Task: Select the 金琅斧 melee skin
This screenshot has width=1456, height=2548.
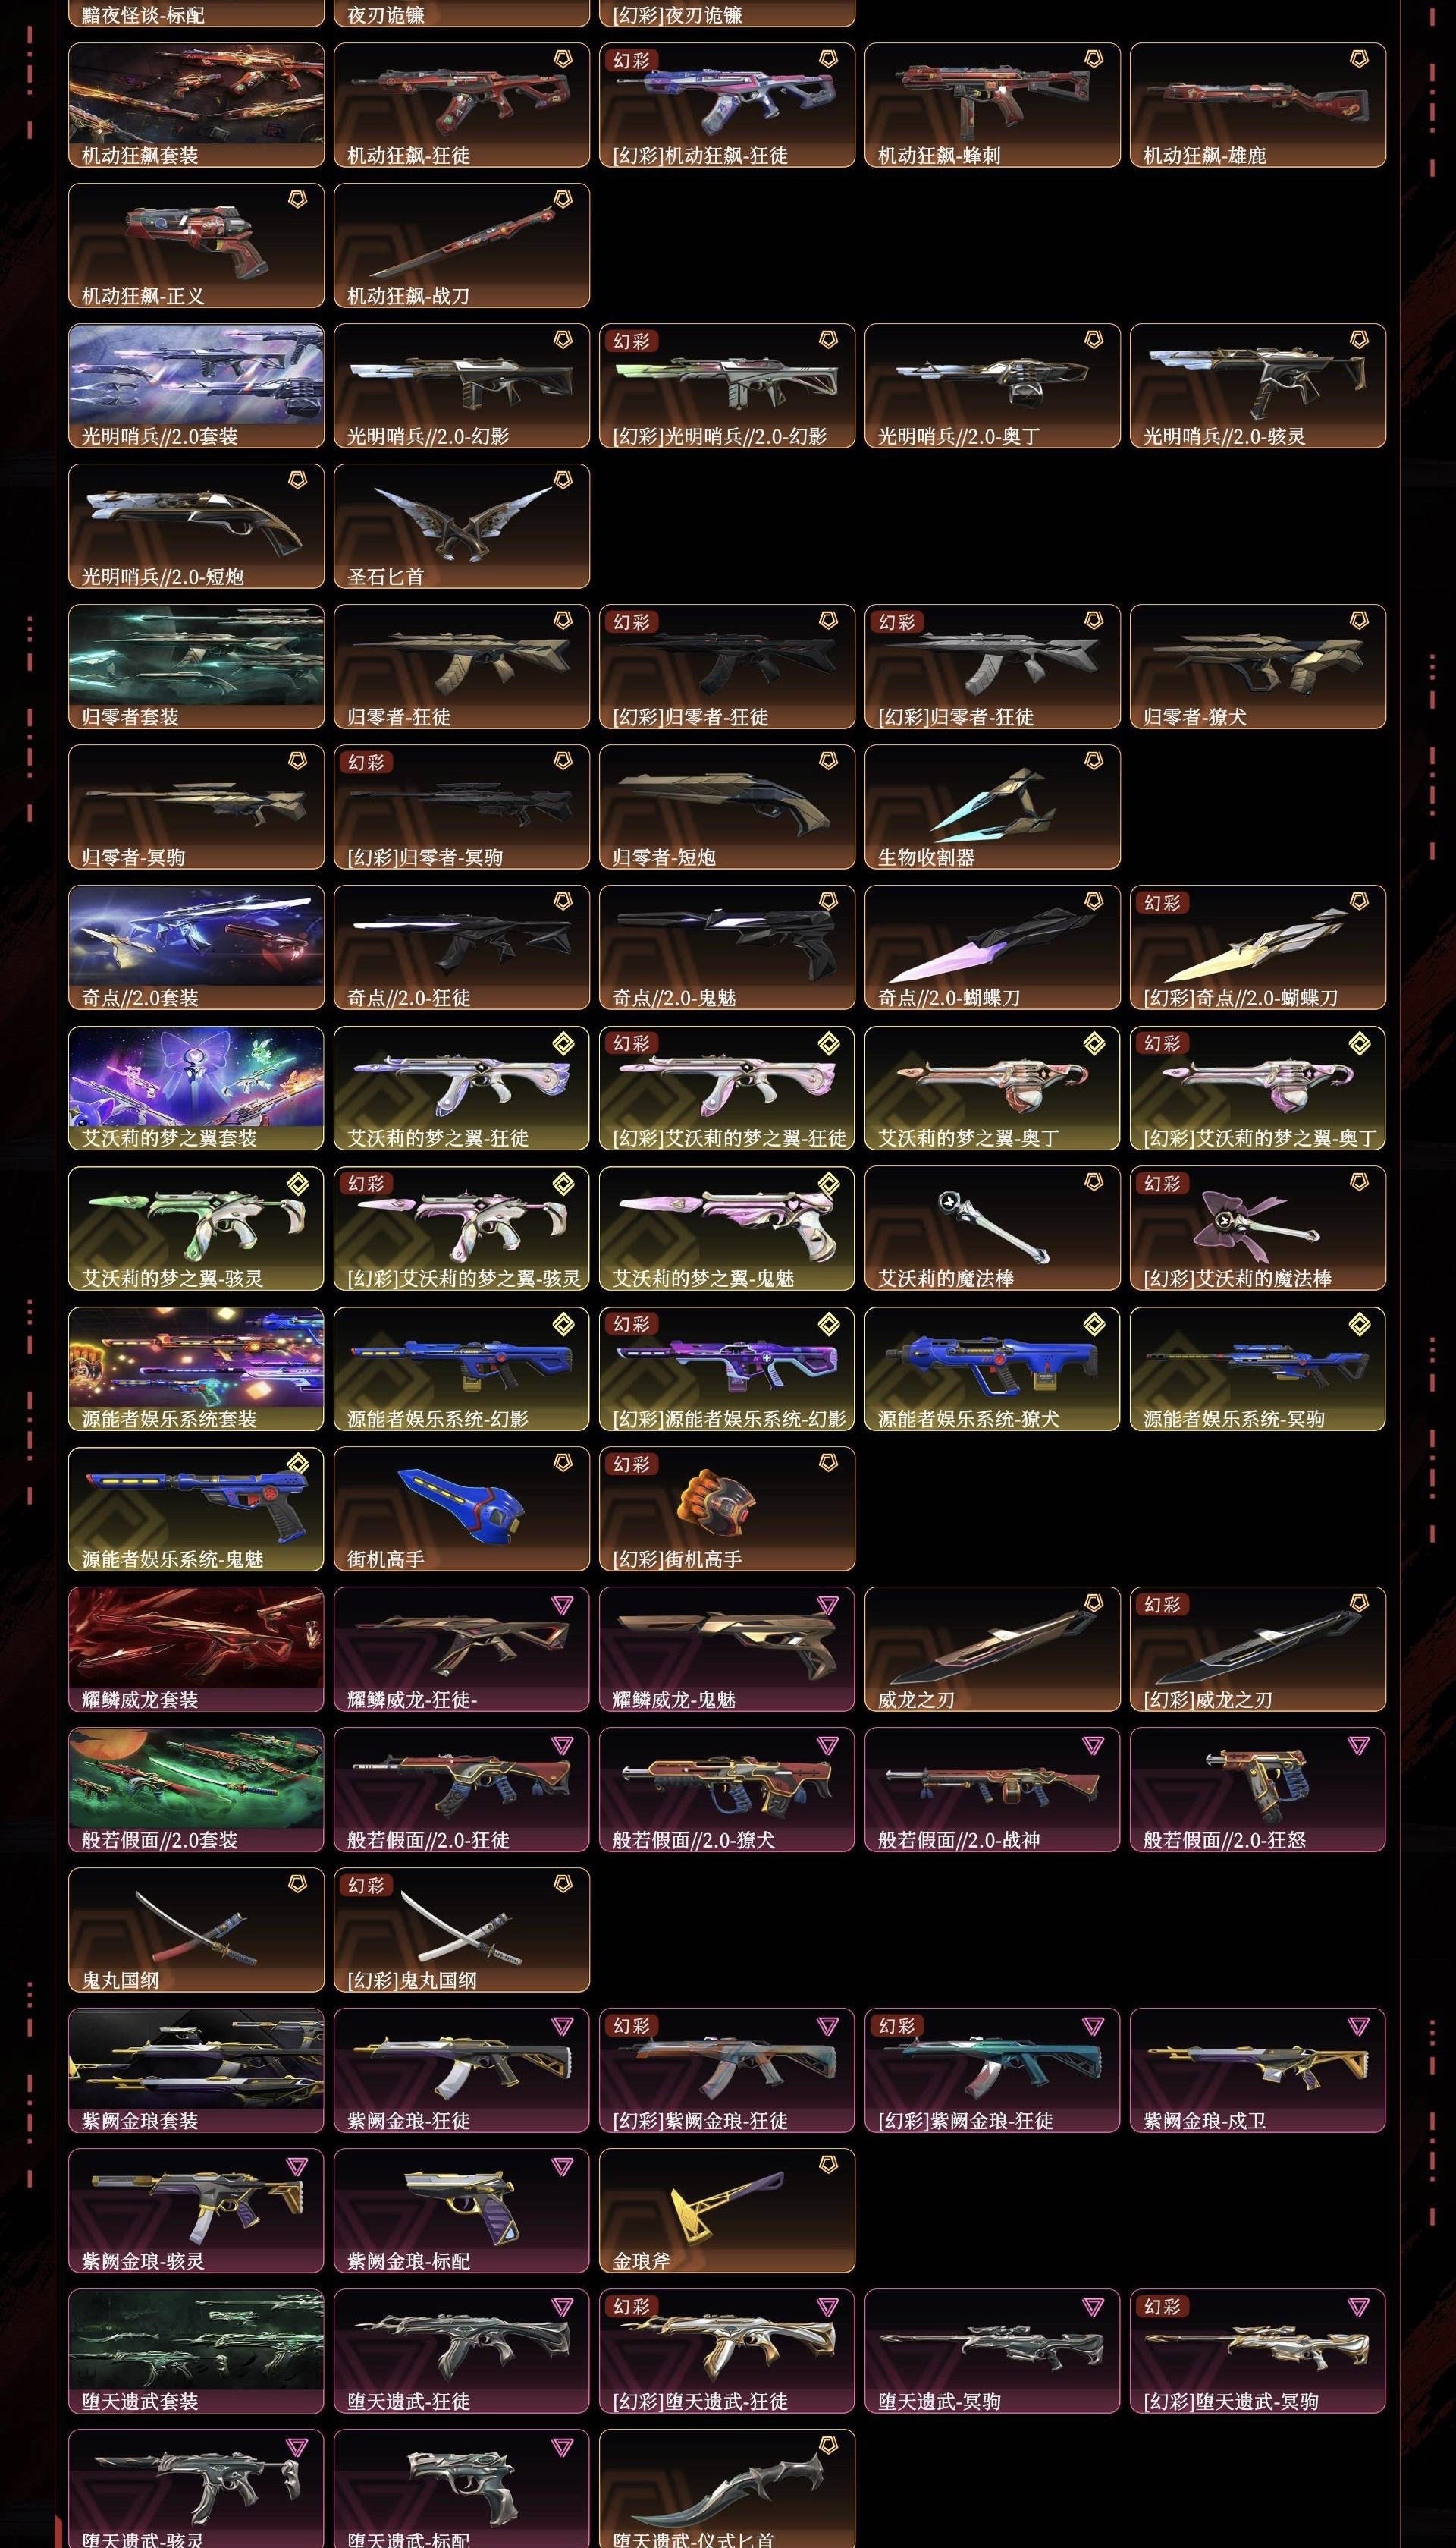Action: pyautogui.click(x=727, y=2210)
